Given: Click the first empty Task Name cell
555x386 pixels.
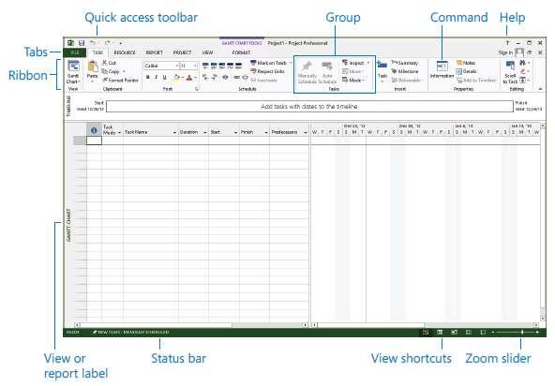Looking at the screenshot, I should click(x=151, y=141).
